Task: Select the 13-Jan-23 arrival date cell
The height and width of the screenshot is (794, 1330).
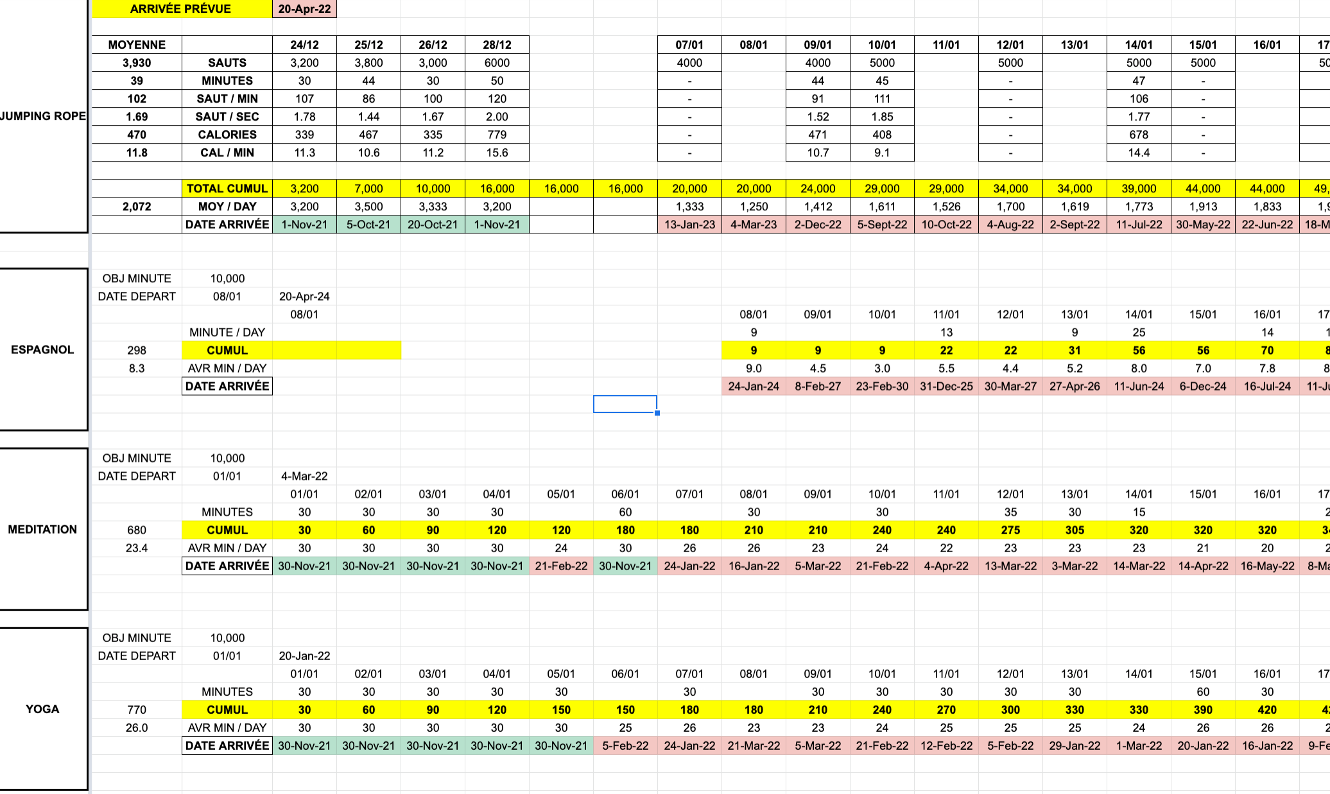Action: click(689, 224)
